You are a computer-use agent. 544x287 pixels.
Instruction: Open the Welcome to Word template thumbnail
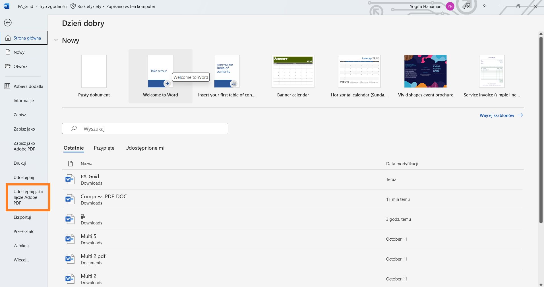(x=160, y=71)
